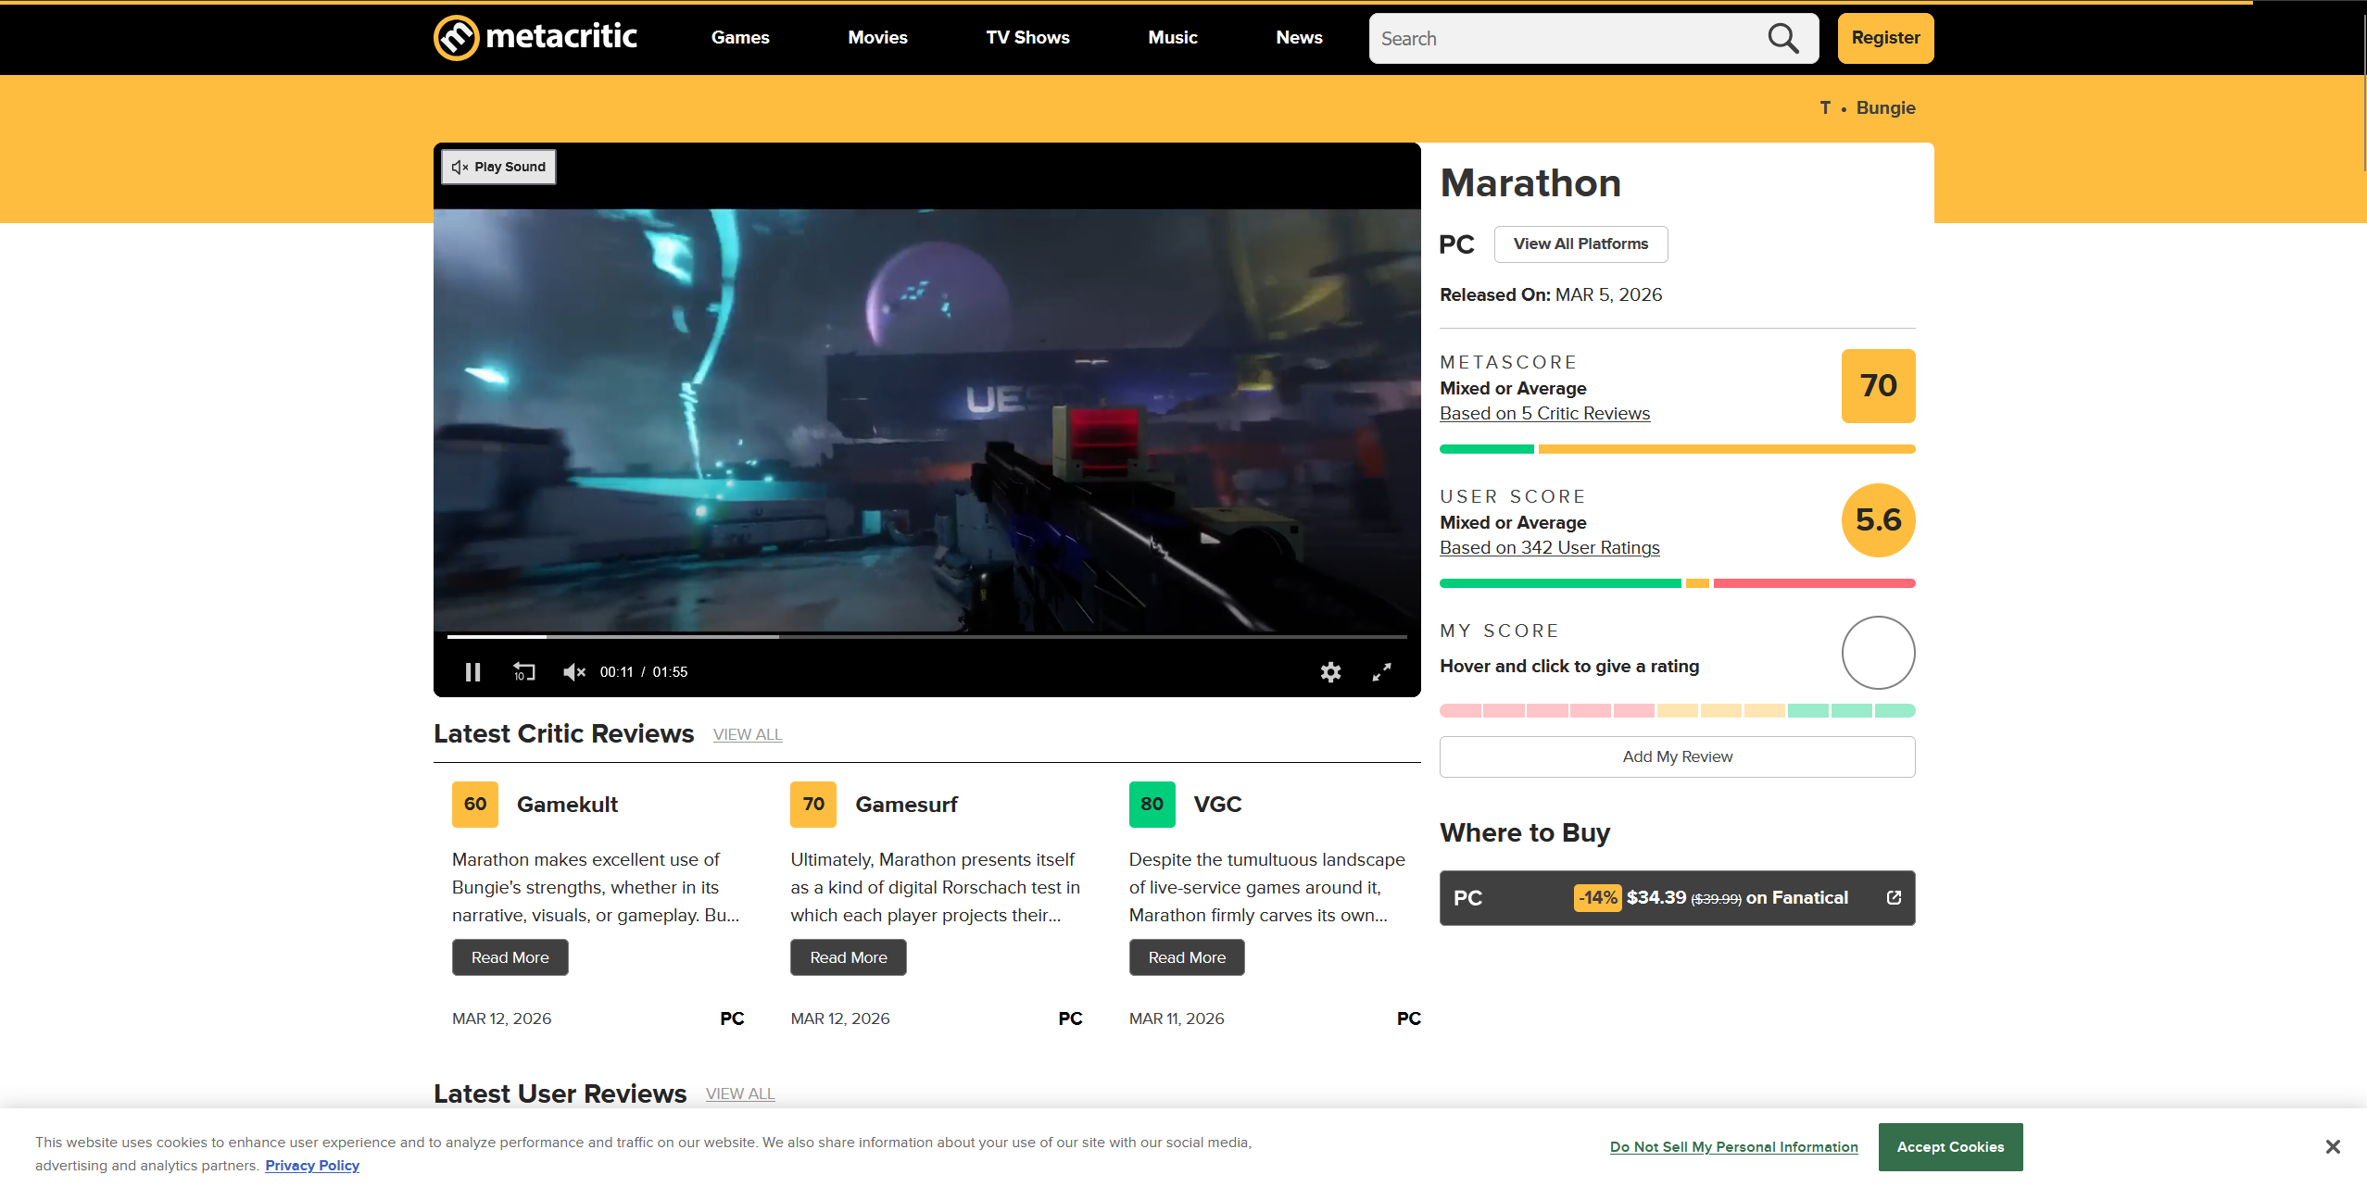
Task: Click Accept Cookies button
Action: point(1950,1146)
